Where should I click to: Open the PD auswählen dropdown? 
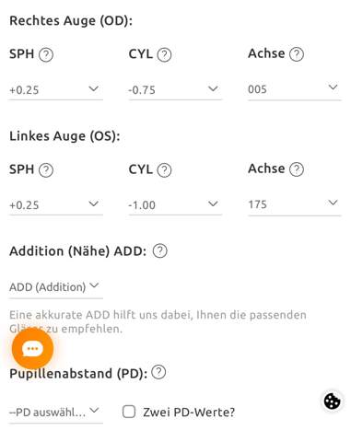coord(55,413)
